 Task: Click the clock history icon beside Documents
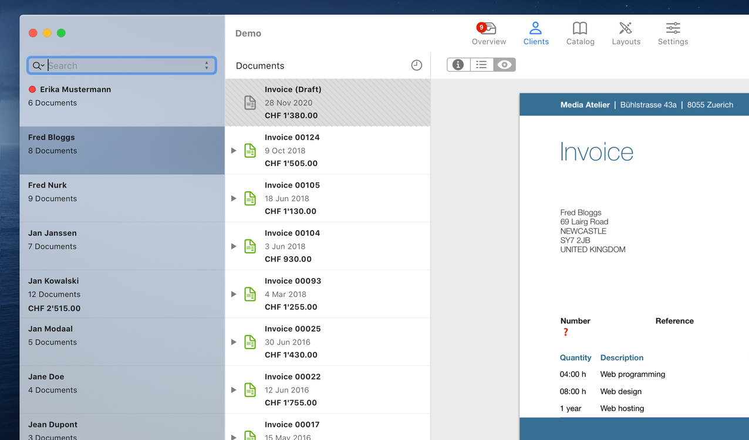click(x=416, y=66)
